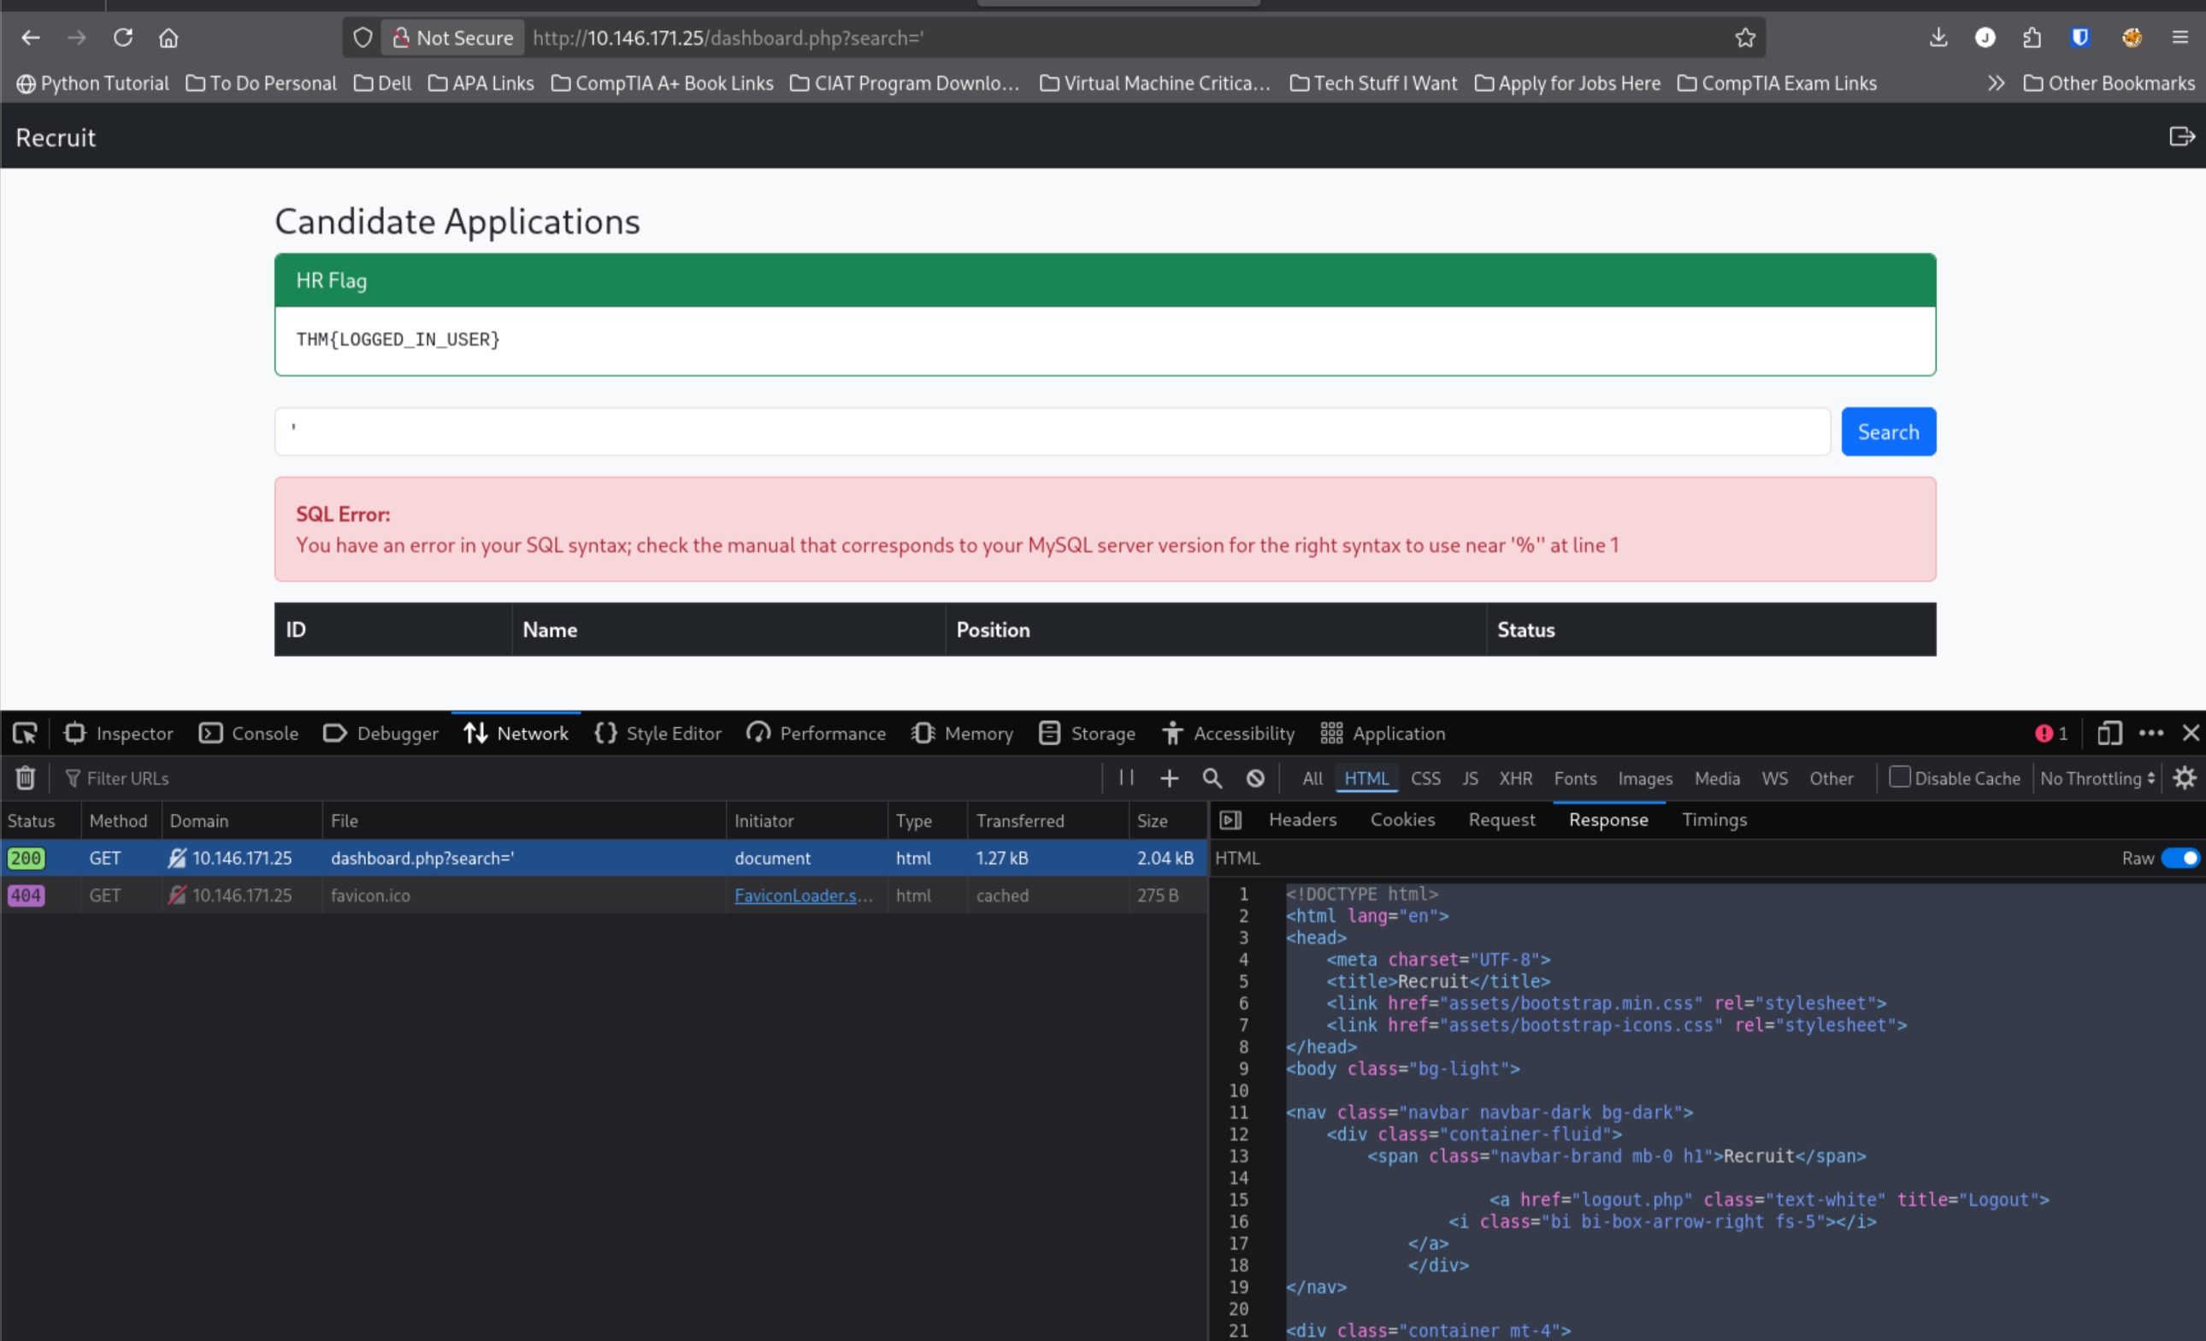Open the No Throttling dropdown

point(2097,778)
